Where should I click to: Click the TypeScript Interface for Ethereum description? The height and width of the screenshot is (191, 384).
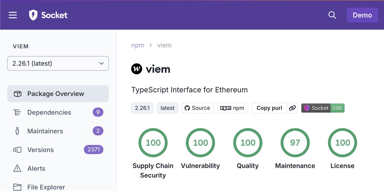pyautogui.click(x=189, y=90)
